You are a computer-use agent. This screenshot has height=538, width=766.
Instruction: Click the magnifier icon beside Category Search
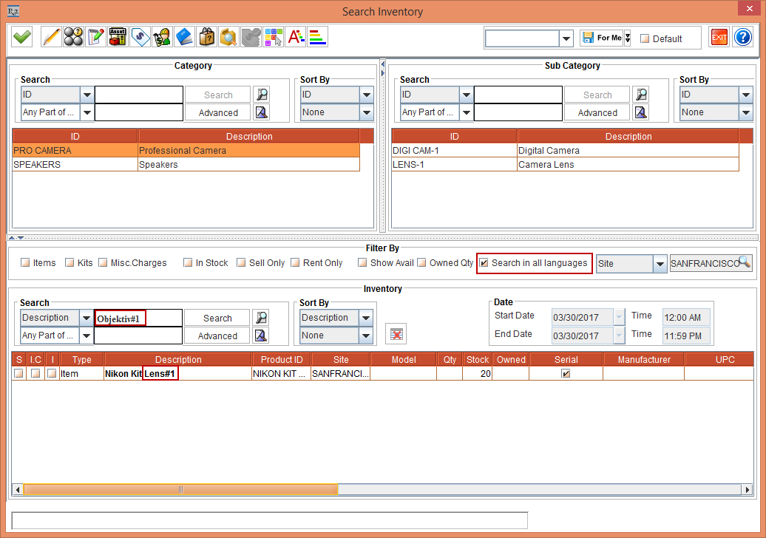point(262,95)
